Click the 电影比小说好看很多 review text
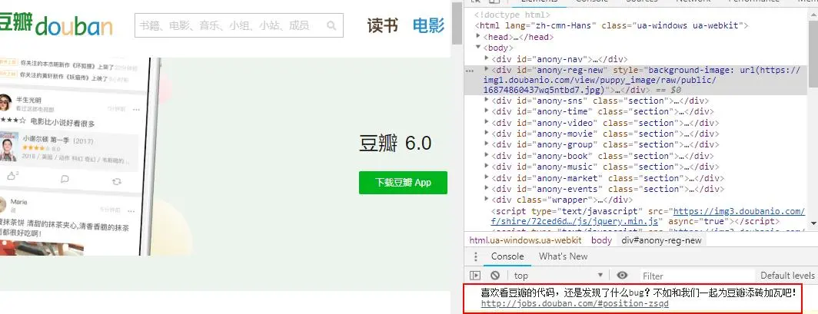Image resolution: width=818 pixels, height=314 pixels. (x=62, y=124)
